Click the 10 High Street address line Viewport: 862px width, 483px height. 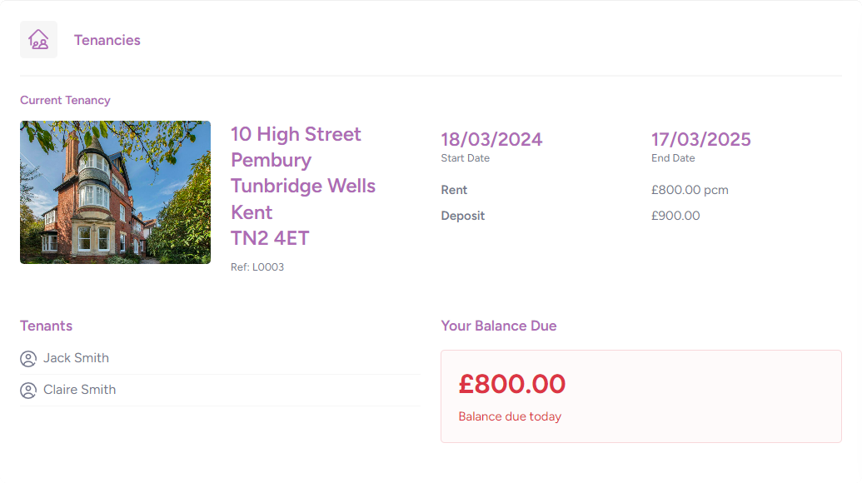(296, 134)
